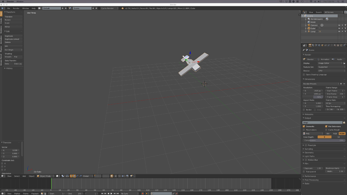The image size is (347, 195).
Task: Open the Add menu in 3D header
Action: click(x=24, y=176)
